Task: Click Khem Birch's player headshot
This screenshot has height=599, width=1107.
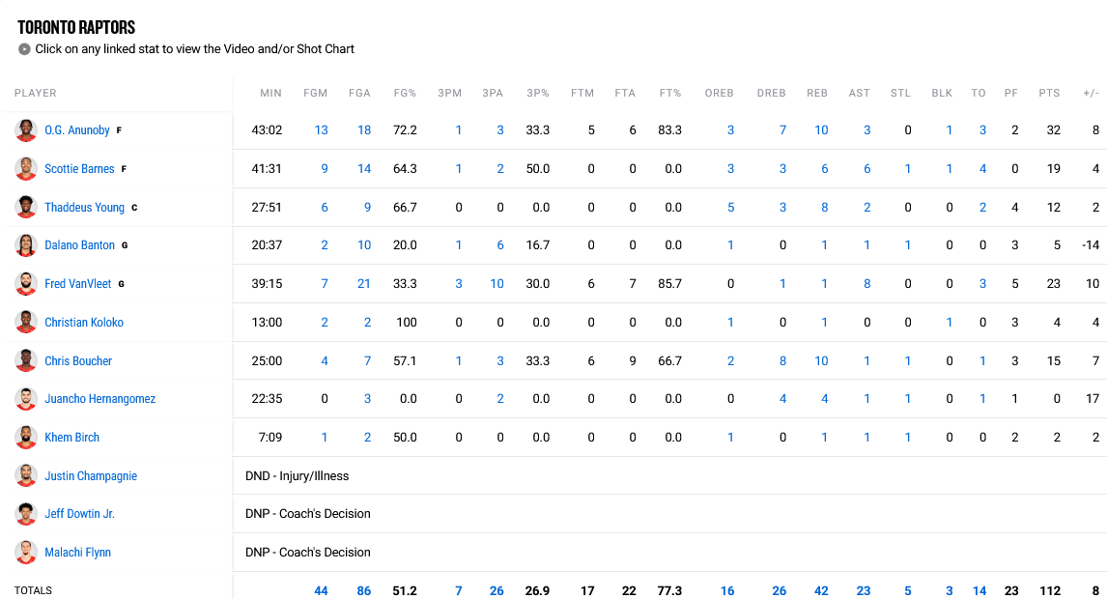Action: click(26, 437)
